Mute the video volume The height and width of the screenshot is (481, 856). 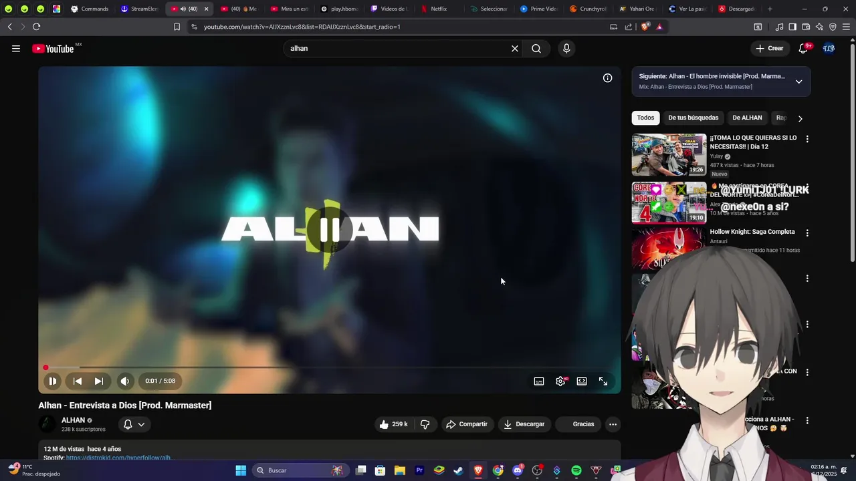(x=124, y=381)
